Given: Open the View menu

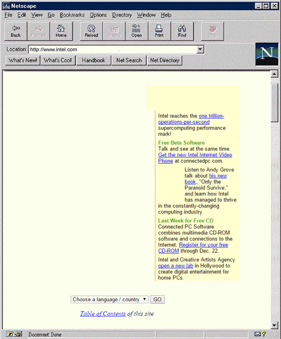Looking at the screenshot, I should [x=37, y=15].
